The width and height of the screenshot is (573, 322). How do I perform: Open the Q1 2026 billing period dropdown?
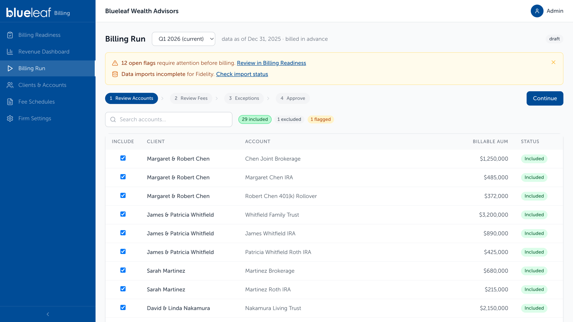(184, 39)
